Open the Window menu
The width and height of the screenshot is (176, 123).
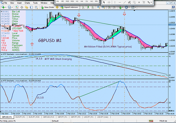coord(44,3)
